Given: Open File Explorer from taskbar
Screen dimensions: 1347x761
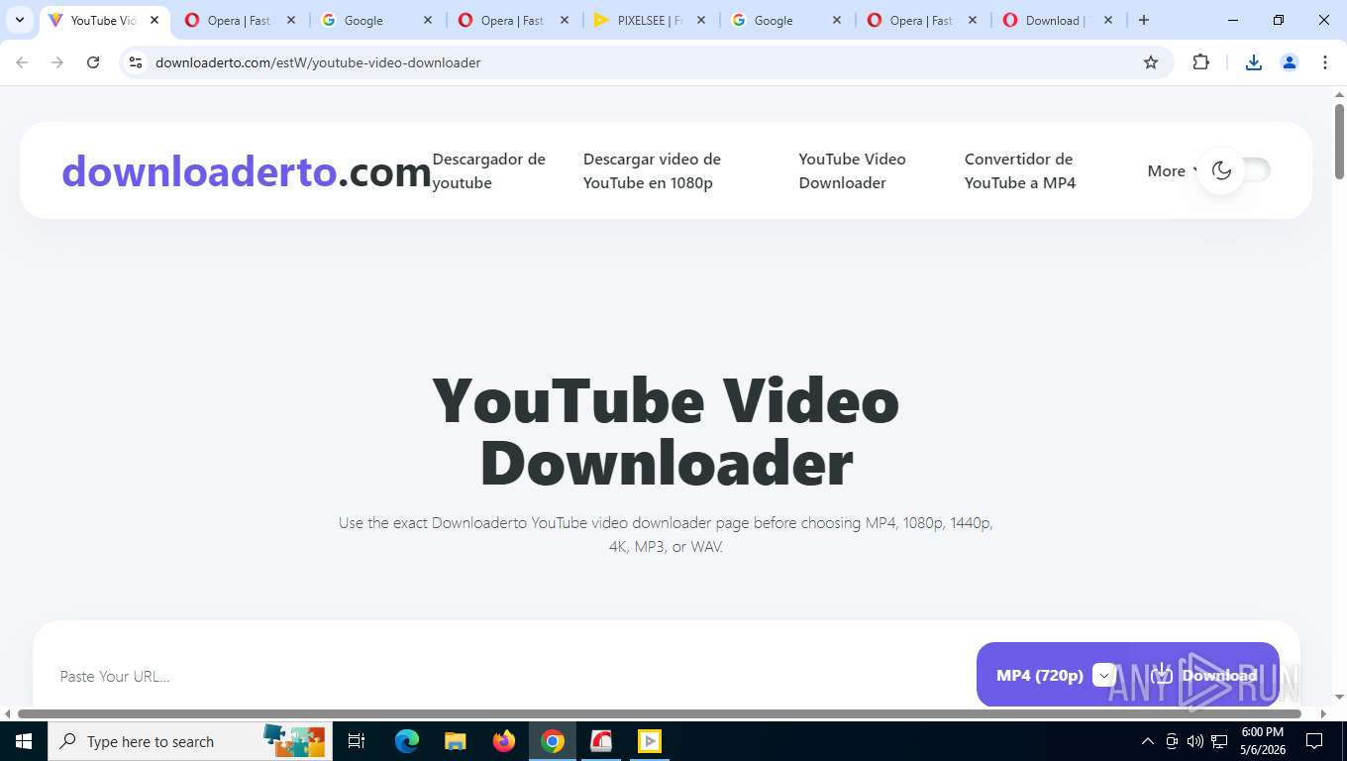Looking at the screenshot, I should [455, 741].
